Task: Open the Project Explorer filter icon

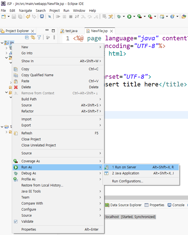Action: [x=39, y=37]
